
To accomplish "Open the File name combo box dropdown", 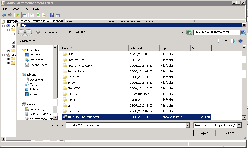I will point(187,125).
